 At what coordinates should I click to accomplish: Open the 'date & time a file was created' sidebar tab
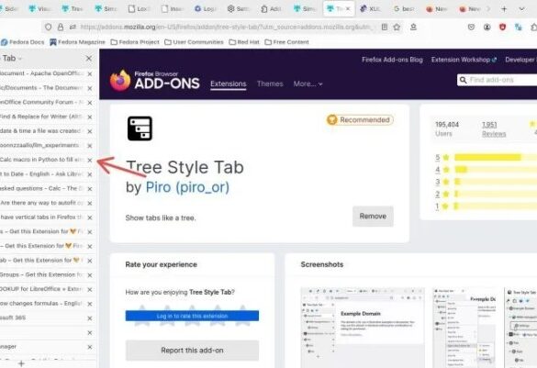tap(42, 131)
